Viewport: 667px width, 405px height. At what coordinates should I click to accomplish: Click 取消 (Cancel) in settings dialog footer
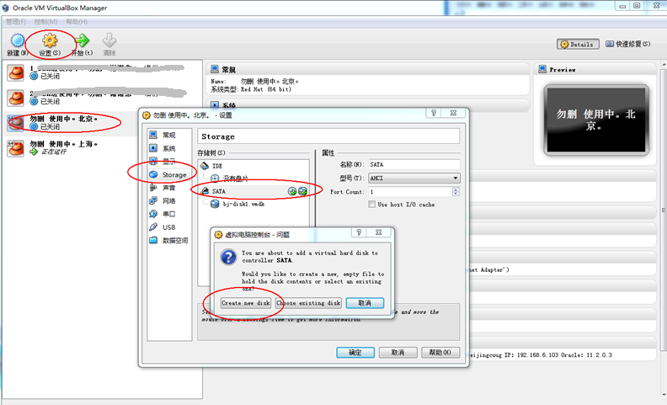click(x=398, y=353)
